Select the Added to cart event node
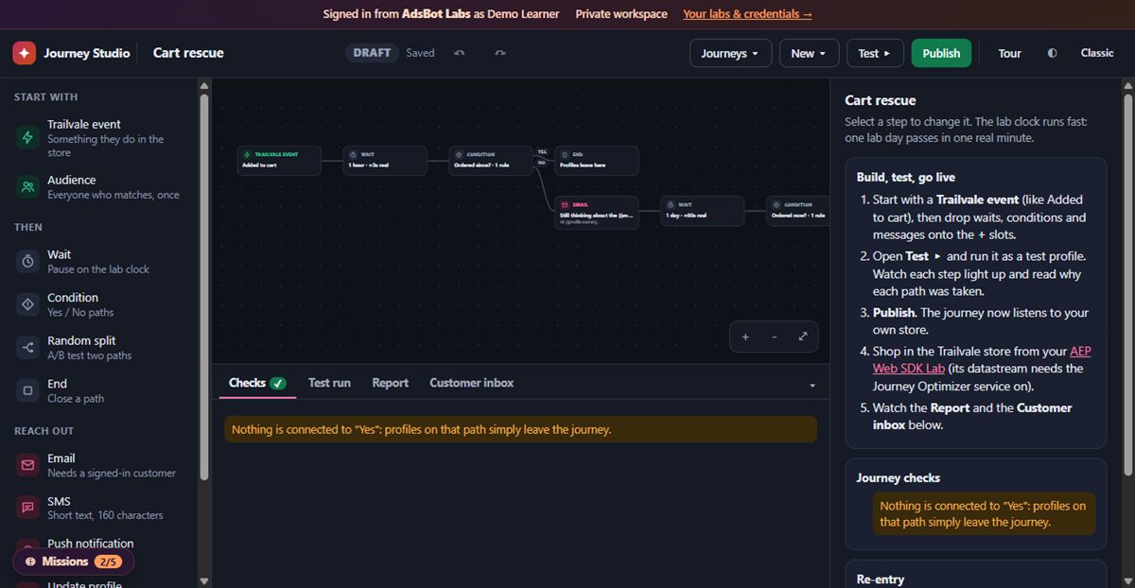This screenshot has width=1135, height=588. pyautogui.click(x=279, y=160)
